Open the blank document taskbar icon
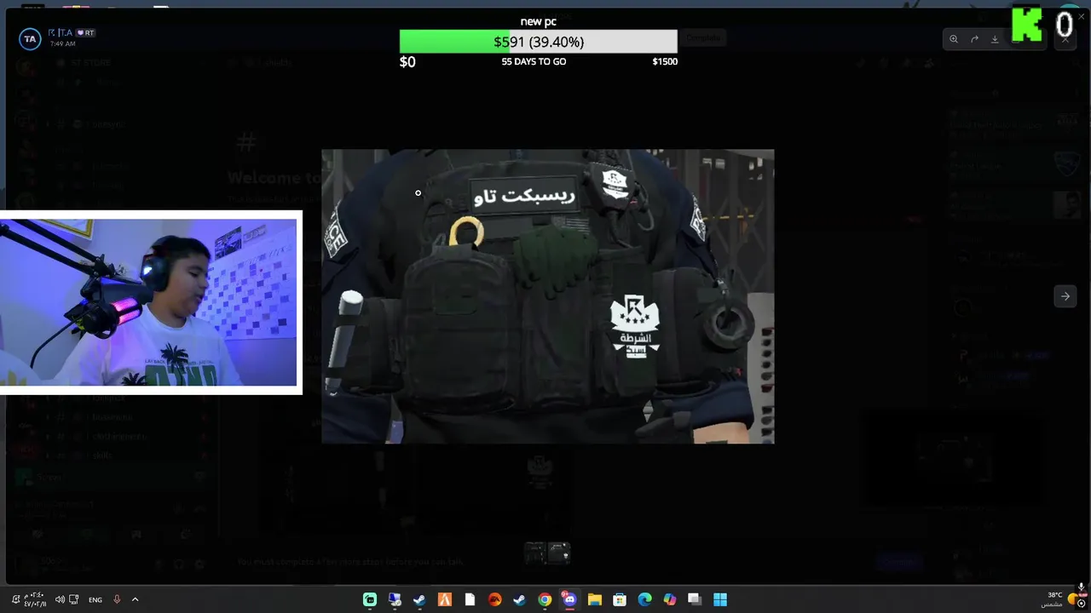Screen dimensions: 1091x613 click(470, 599)
